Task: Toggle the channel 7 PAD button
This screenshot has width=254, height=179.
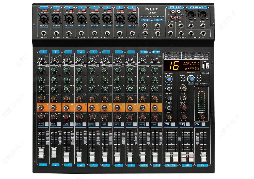Action: pyautogui.click(x=123, y=65)
